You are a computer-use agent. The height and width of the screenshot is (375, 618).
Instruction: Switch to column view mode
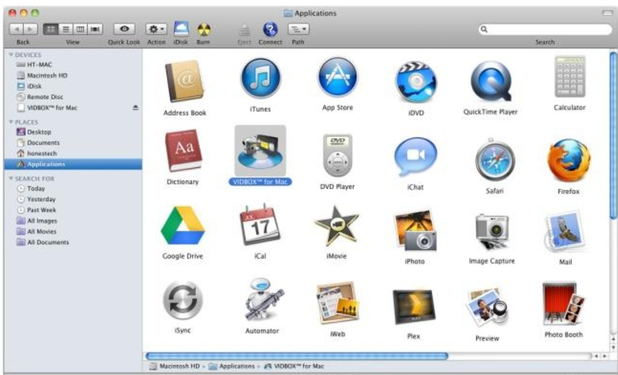81,29
